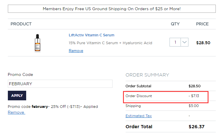Click the Order Subtotal amount

[x=195, y=86]
